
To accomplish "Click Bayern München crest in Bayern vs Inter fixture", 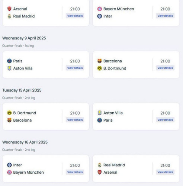I will [100, 9].
